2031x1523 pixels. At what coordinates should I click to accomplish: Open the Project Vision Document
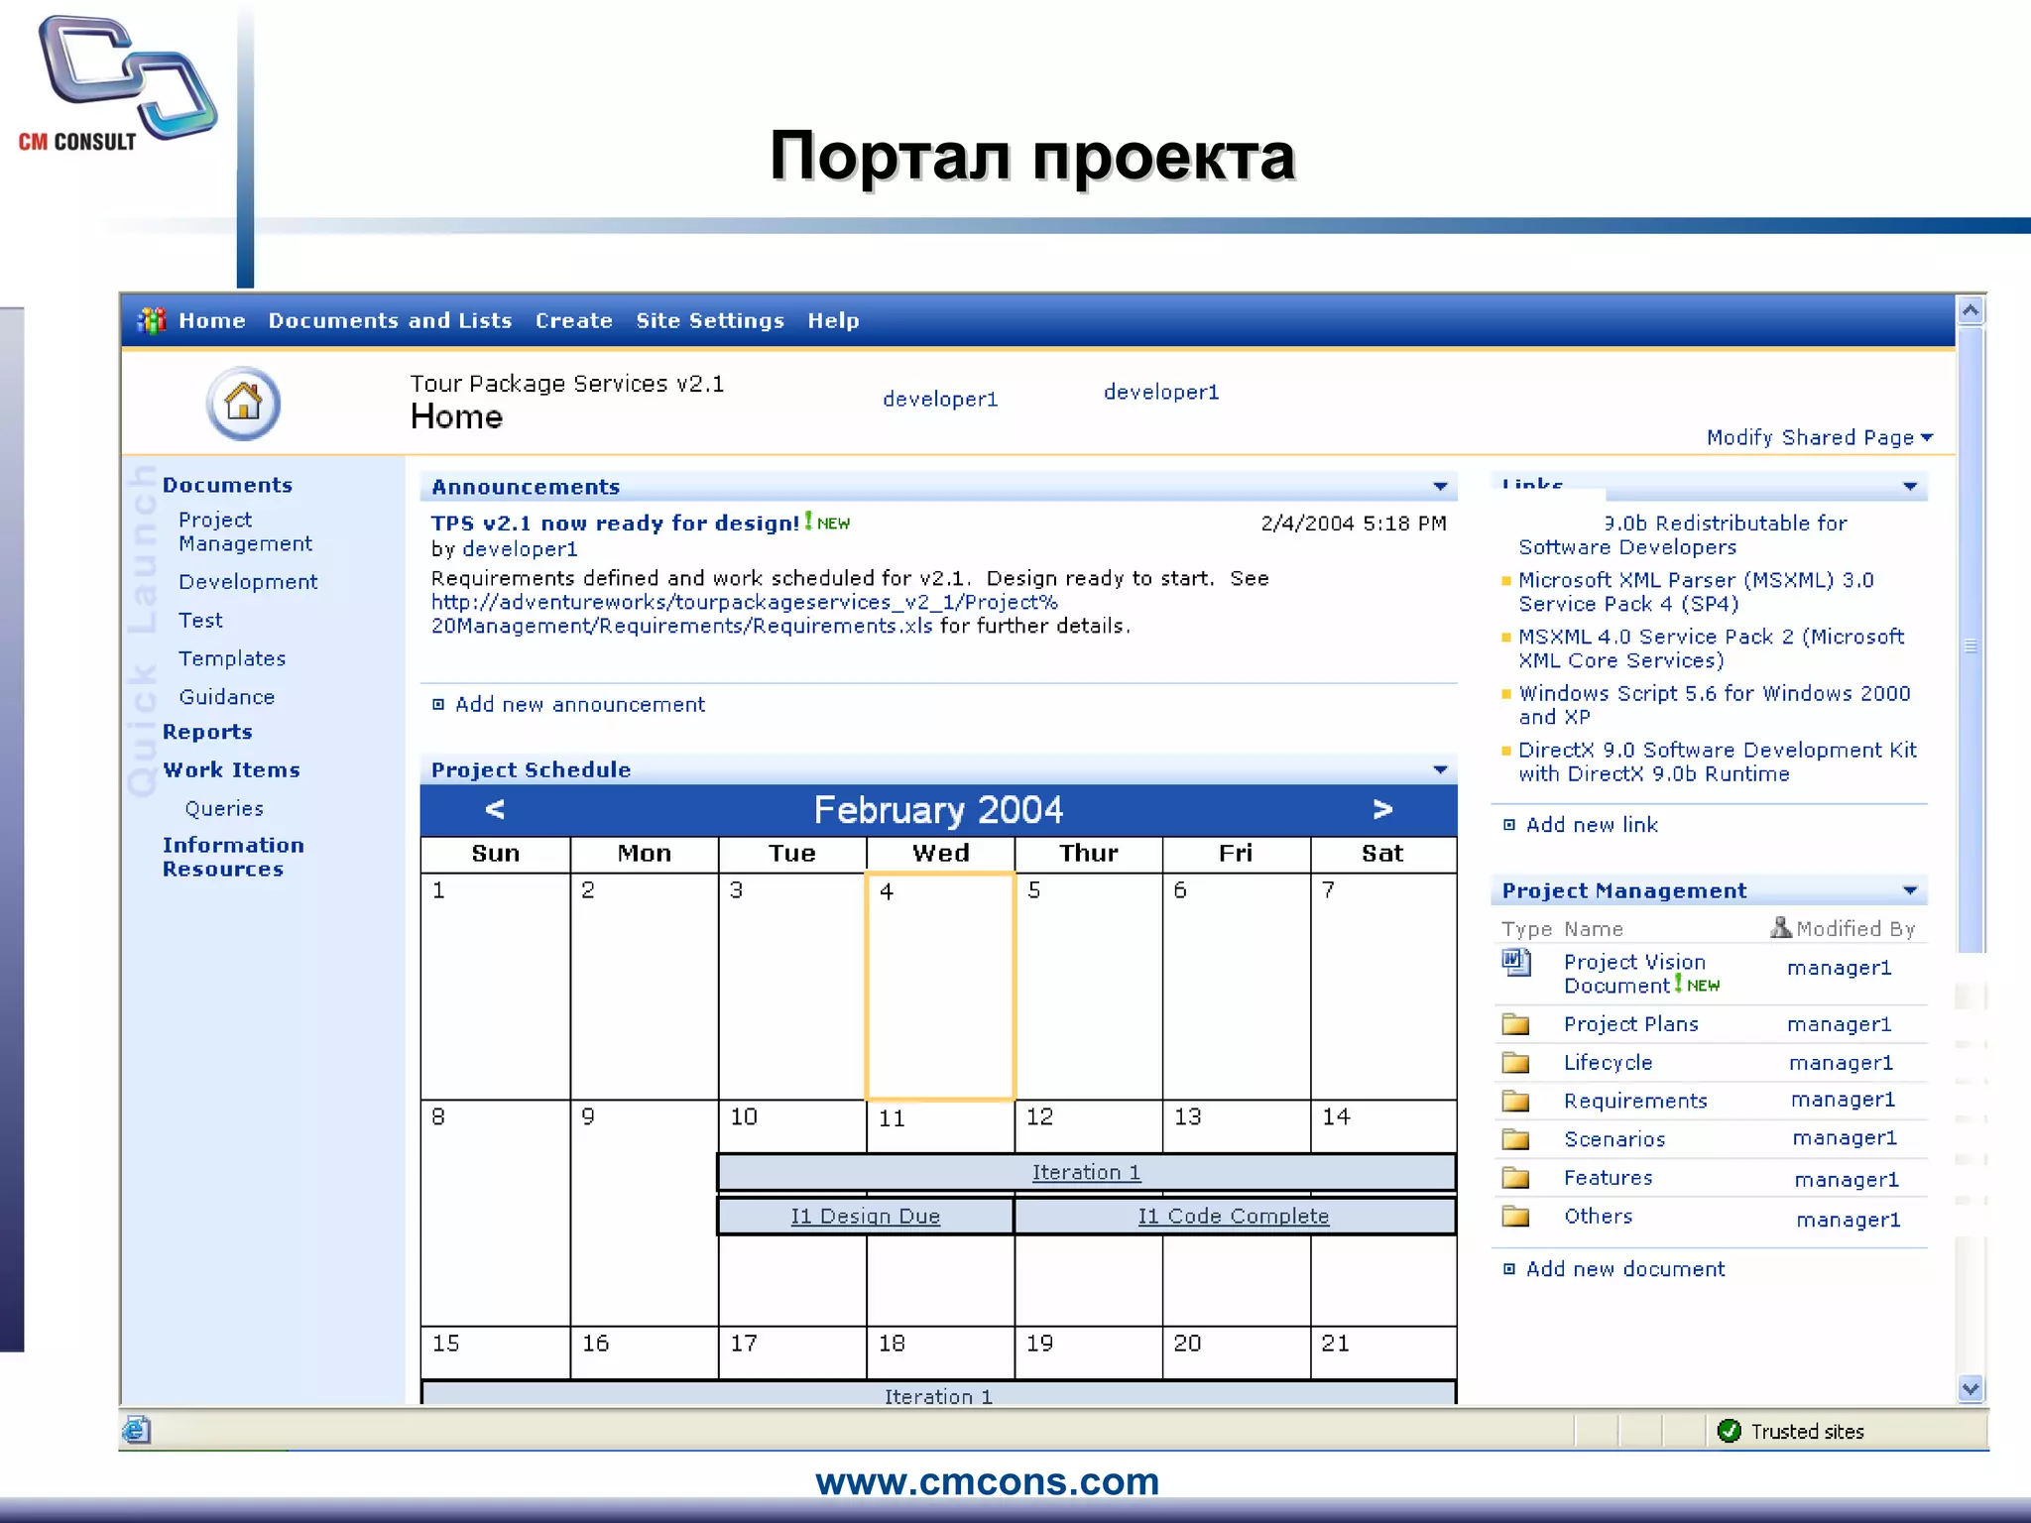tap(1634, 974)
